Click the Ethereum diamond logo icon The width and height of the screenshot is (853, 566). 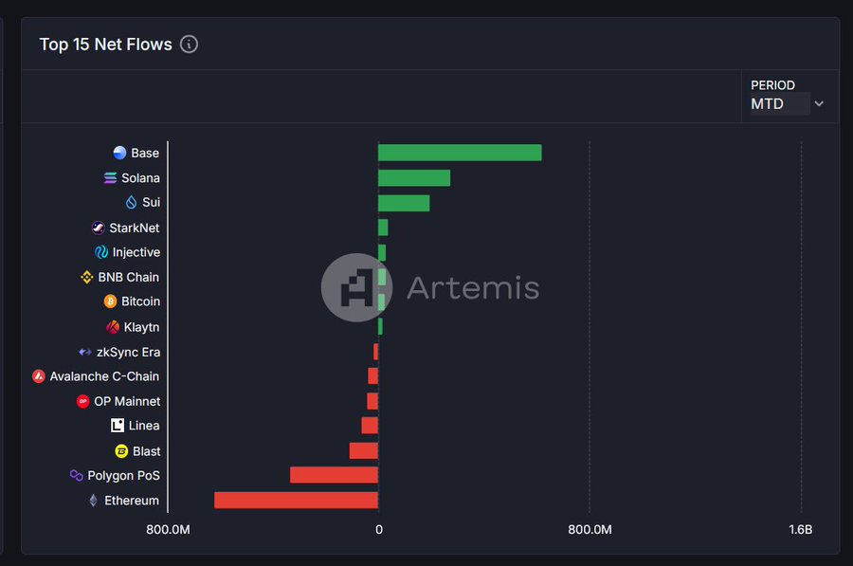[94, 501]
